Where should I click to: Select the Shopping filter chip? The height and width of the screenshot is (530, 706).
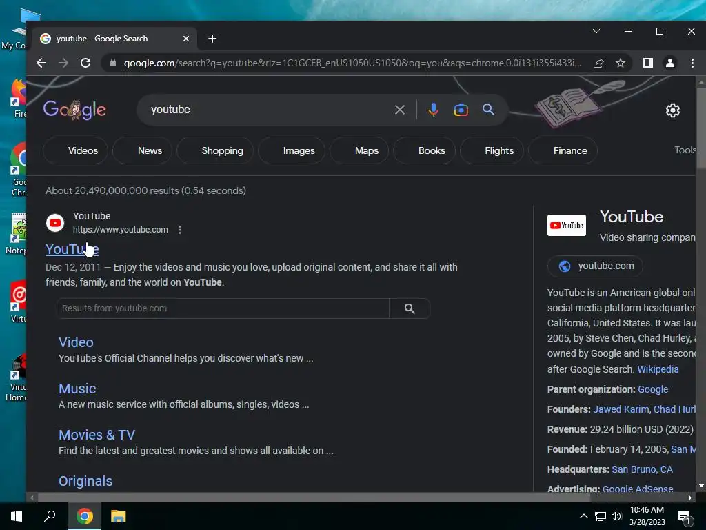tap(215, 150)
